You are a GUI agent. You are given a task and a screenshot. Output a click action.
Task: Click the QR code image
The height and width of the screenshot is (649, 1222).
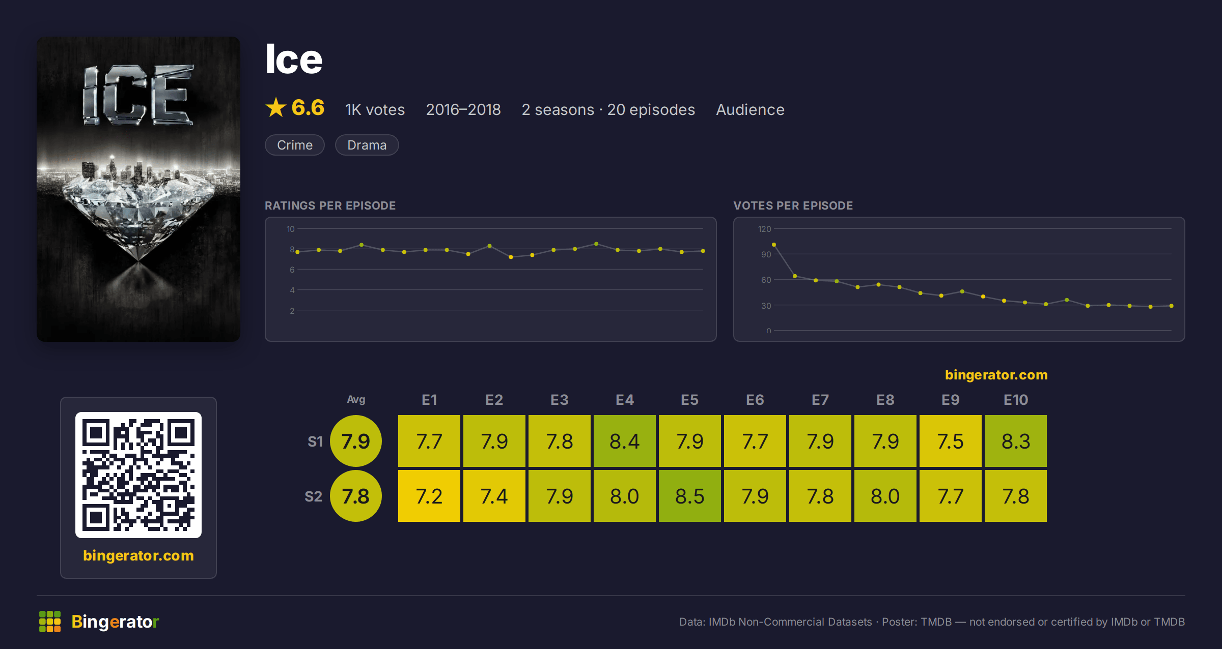(x=138, y=475)
